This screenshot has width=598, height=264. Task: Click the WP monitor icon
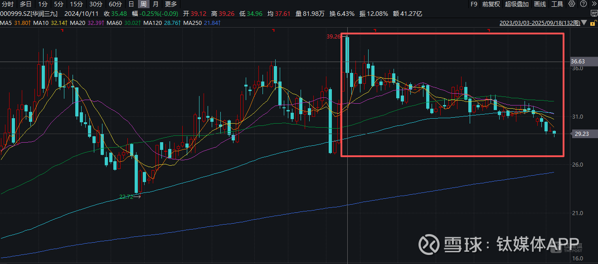pyautogui.click(x=594, y=14)
